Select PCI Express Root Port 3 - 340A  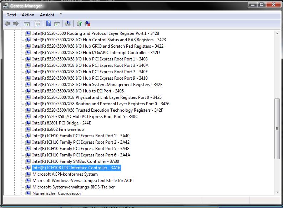pyautogui.click(x=90, y=65)
